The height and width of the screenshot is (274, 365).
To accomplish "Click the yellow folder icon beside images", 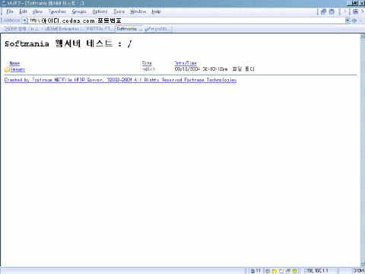I will click(8, 69).
